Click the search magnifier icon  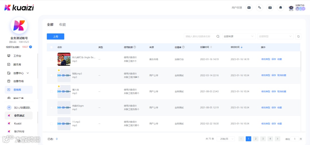(218, 36)
